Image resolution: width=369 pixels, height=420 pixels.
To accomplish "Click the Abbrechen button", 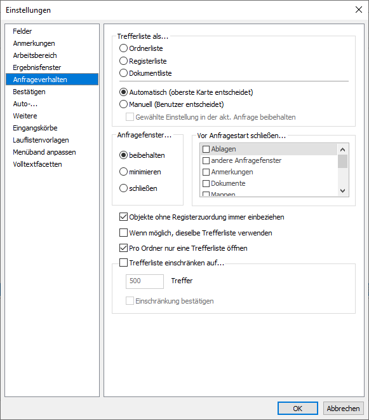I will [x=344, y=408].
